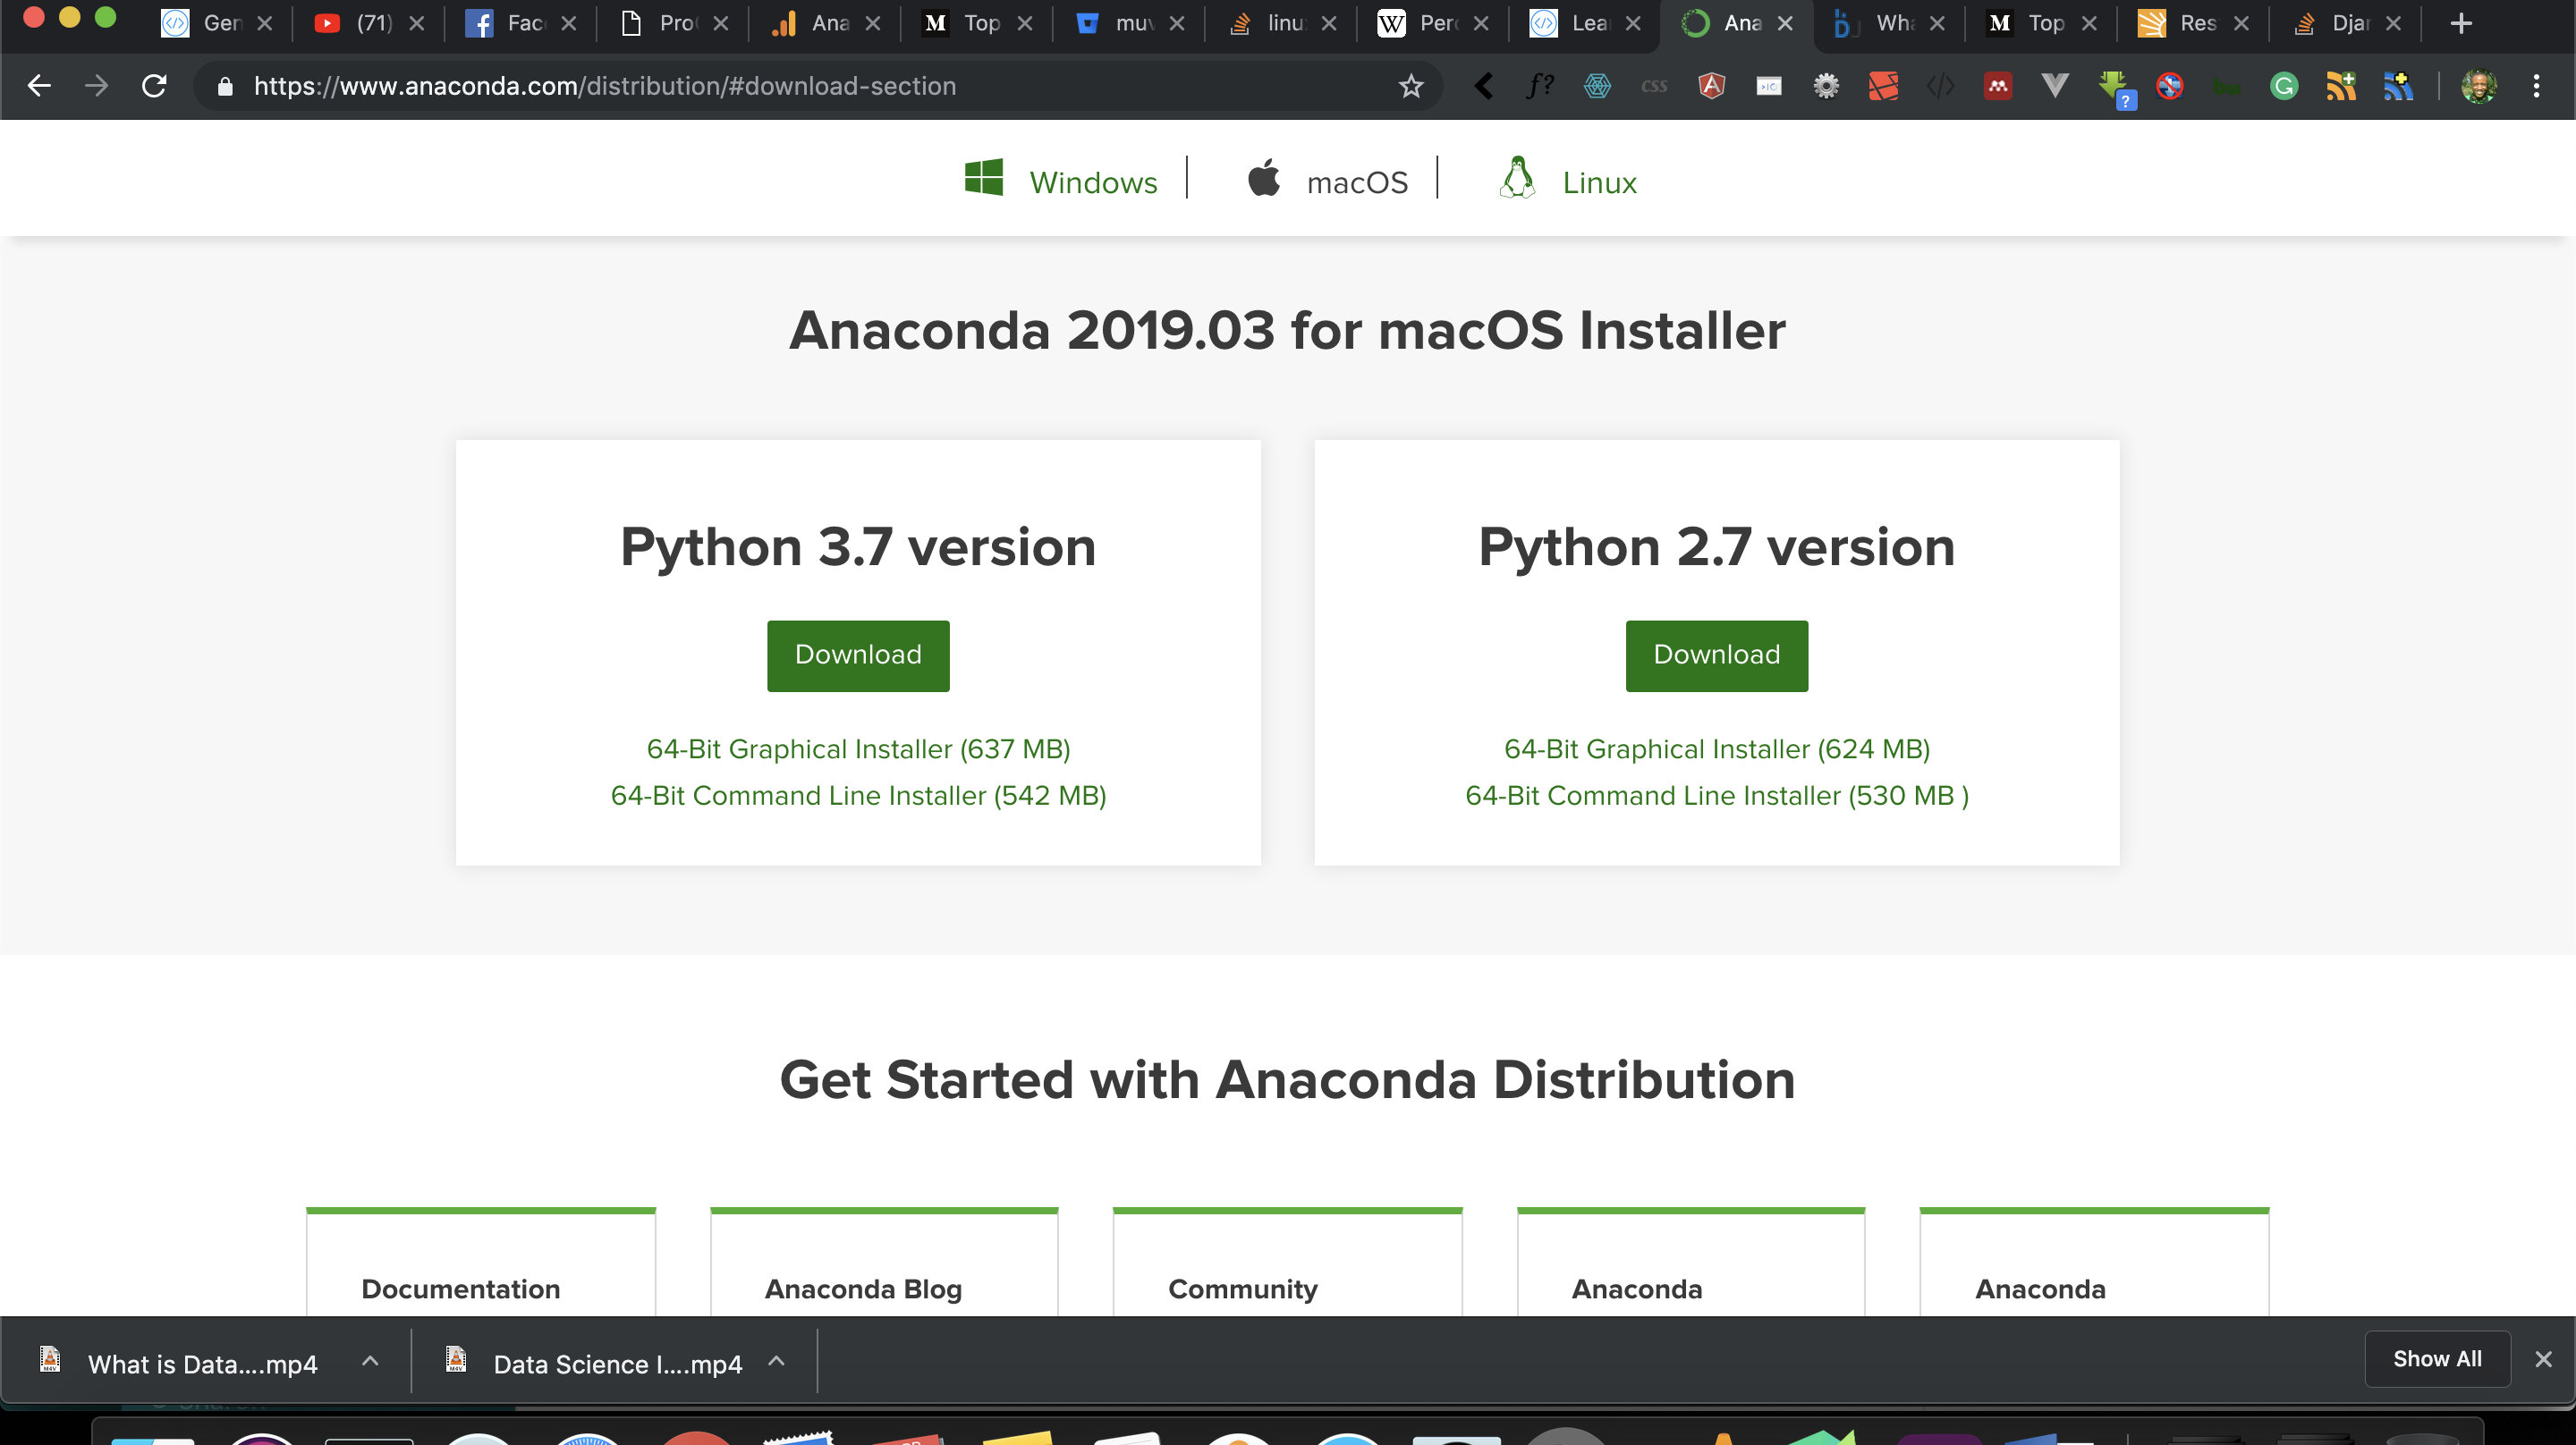
Task: Expand options for 'What is Data....mp4'
Action: point(370,1361)
